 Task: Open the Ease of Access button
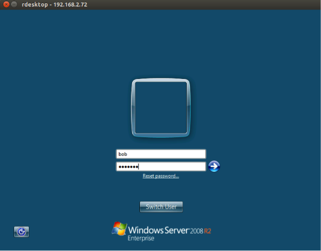(x=21, y=232)
